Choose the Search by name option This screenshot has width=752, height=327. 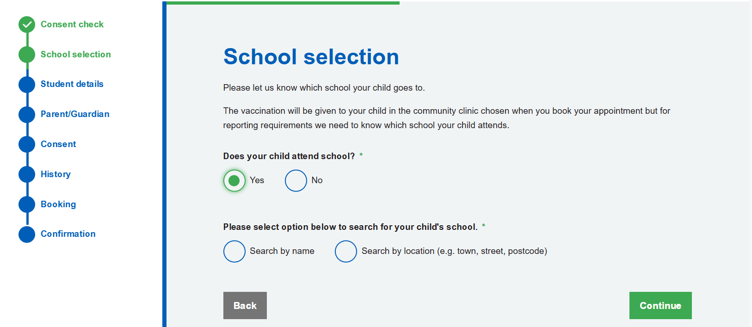(234, 251)
